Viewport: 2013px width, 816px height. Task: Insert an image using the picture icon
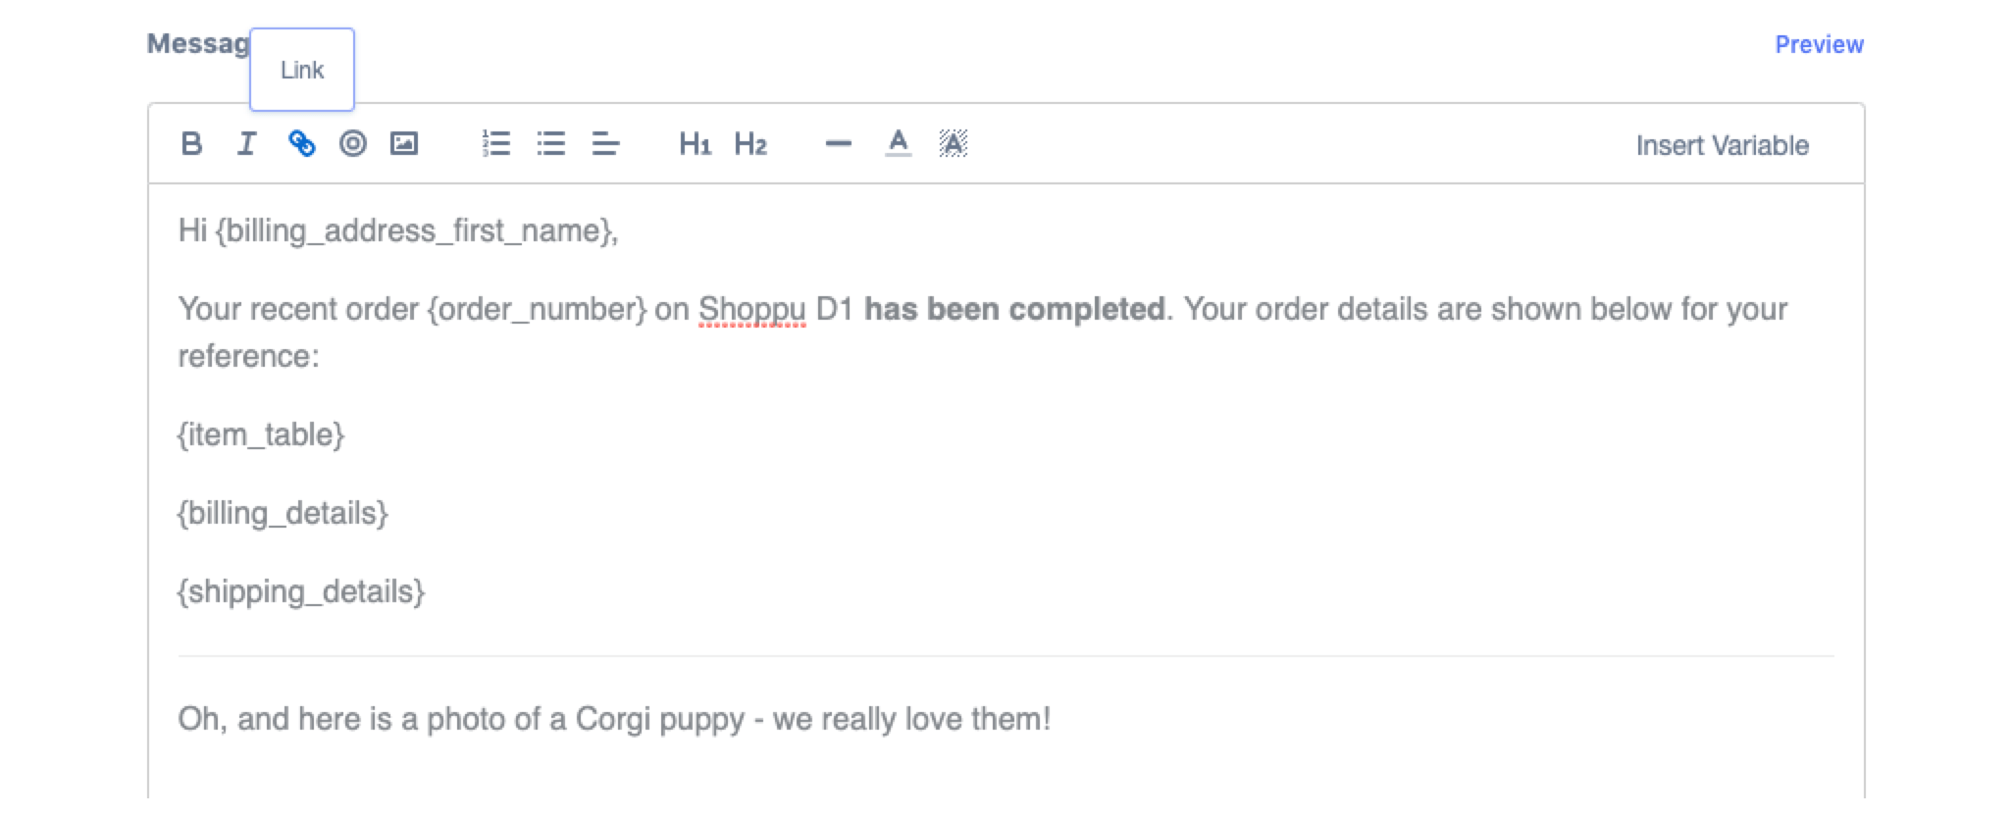tap(404, 144)
